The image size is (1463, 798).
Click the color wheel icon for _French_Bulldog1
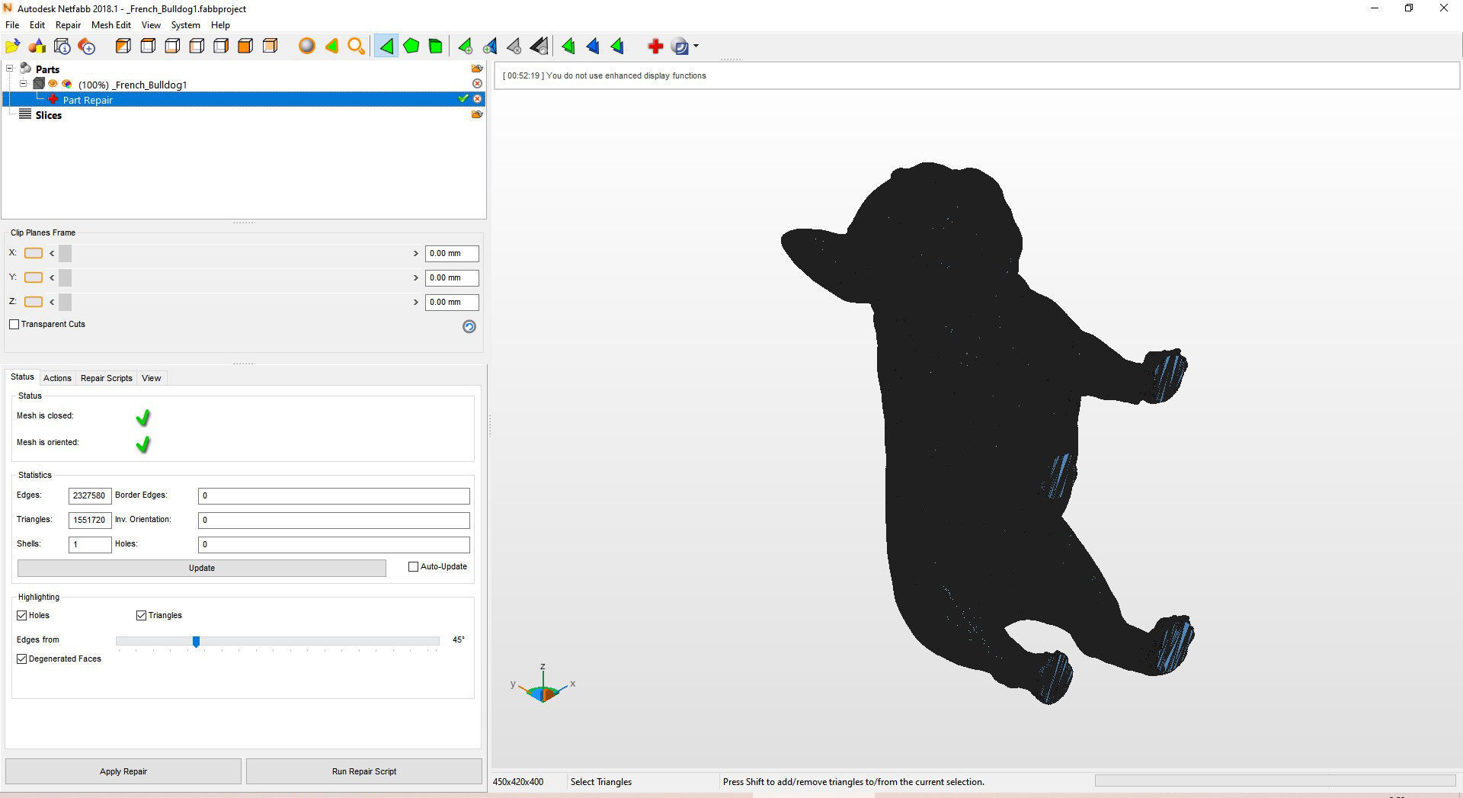pyautogui.click(x=67, y=84)
